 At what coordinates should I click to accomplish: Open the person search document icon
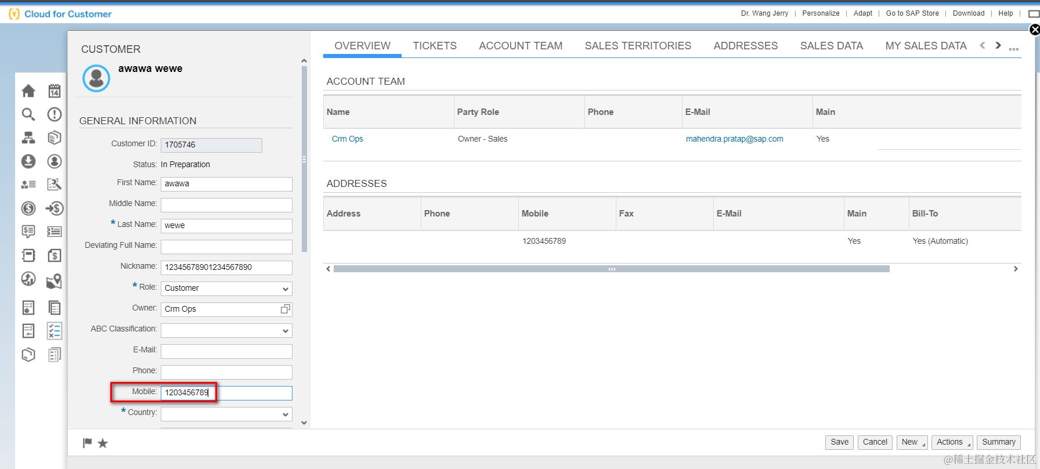[55, 185]
